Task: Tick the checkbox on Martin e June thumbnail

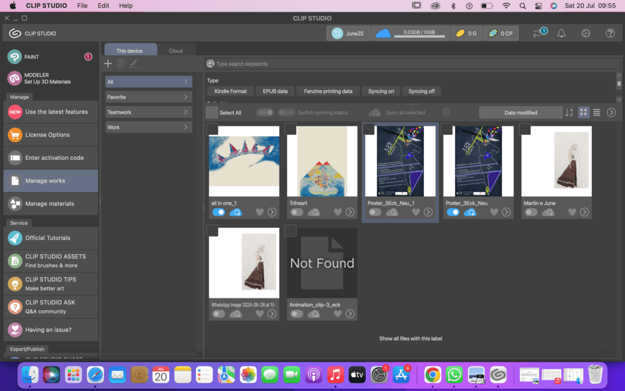Action: (x=525, y=130)
